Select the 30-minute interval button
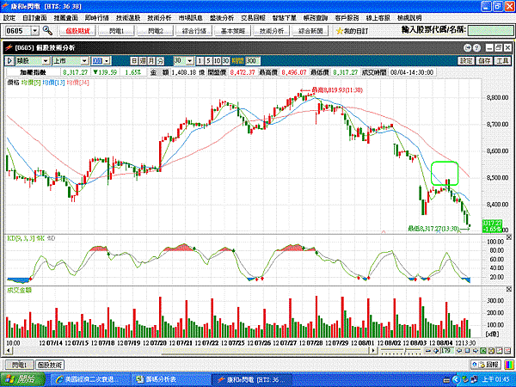The width and height of the screenshot is (516, 387). click(225, 61)
